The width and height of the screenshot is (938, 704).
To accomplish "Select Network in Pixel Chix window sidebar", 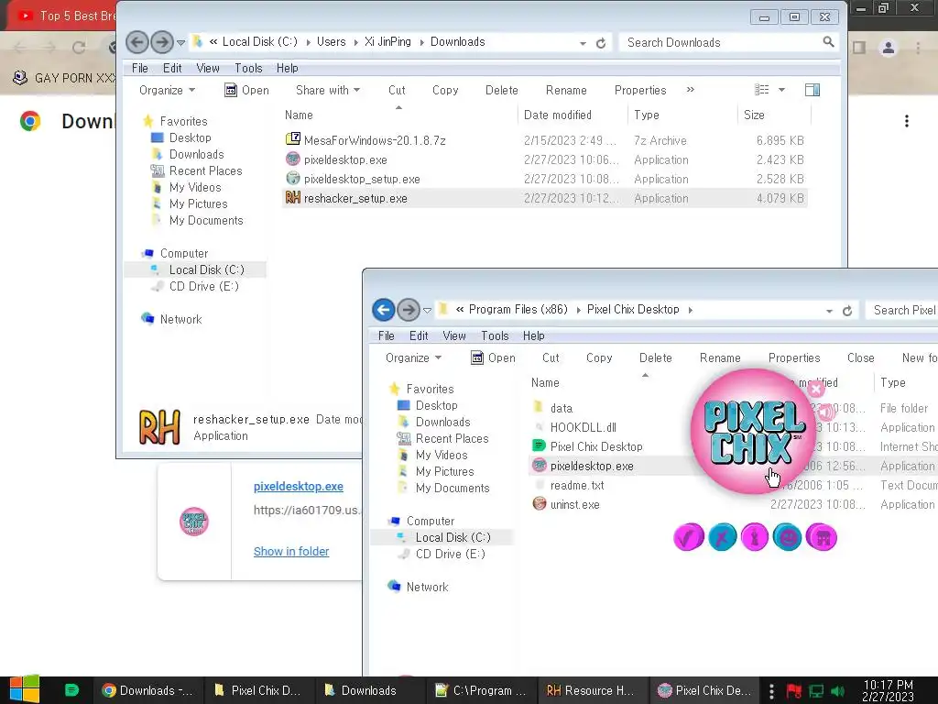I will click(427, 588).
